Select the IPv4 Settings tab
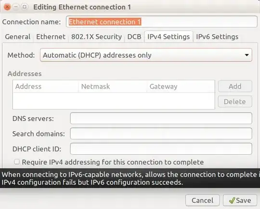This screenshot has width=260, height=209. coord(169,37)
